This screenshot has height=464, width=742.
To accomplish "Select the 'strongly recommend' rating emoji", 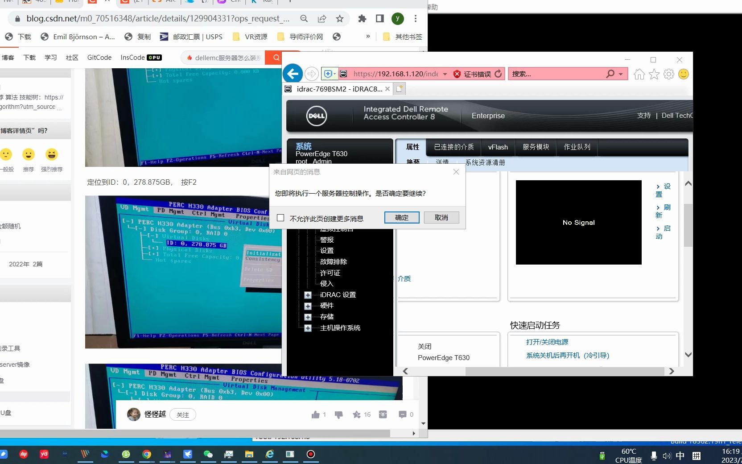I will pyautogui.click(x=52, y=154).
